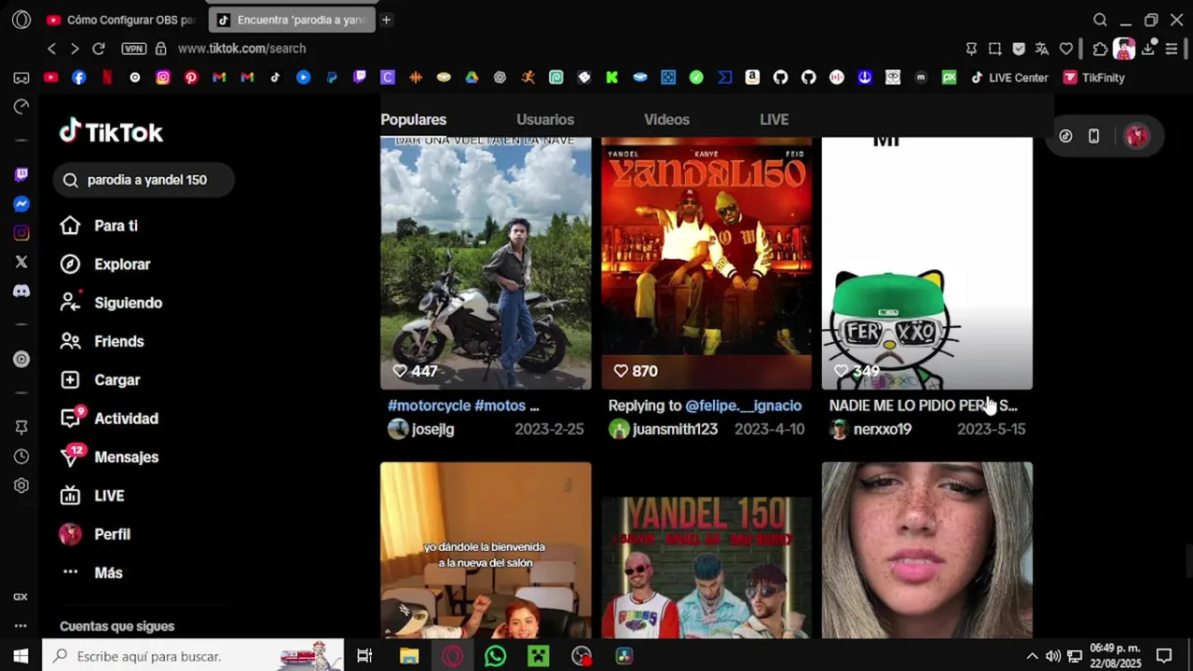
Task: Open Messenger in Opera sidebar
Action: (21, 204)
